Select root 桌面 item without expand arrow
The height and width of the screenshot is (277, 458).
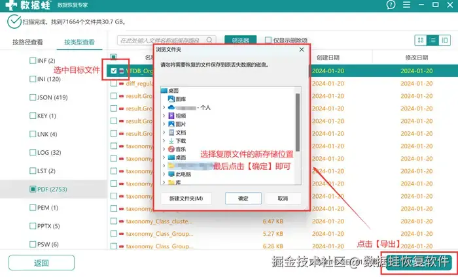pyautogui.click(x=170, y=91)
